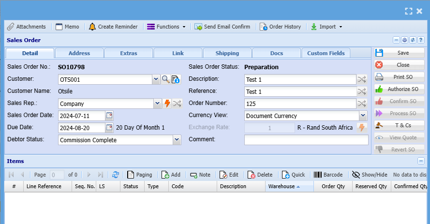
Task: Open the Debtor Status dropdown
Action: point(177,140)
